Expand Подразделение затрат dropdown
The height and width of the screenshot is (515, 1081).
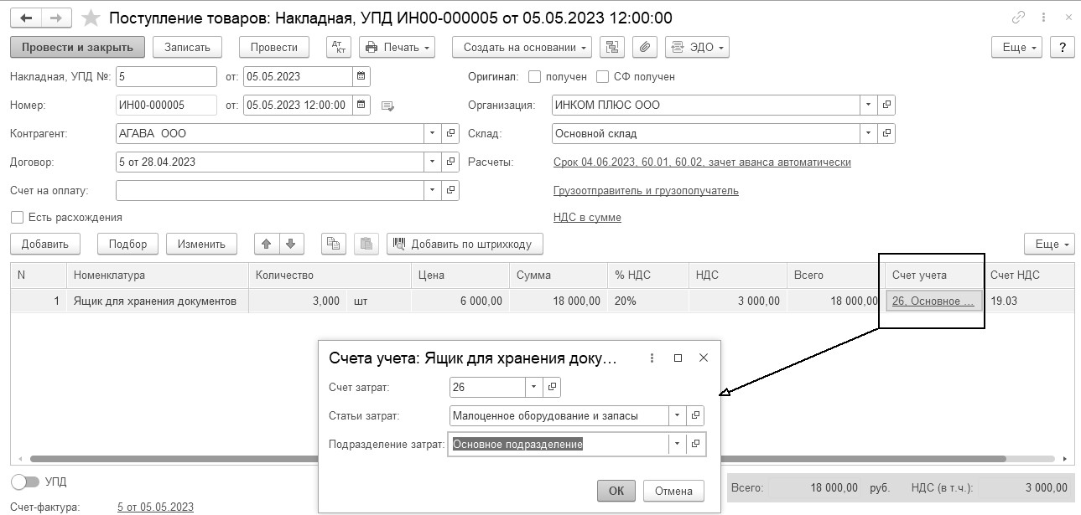pyautogui.click(x=678, y=444)
